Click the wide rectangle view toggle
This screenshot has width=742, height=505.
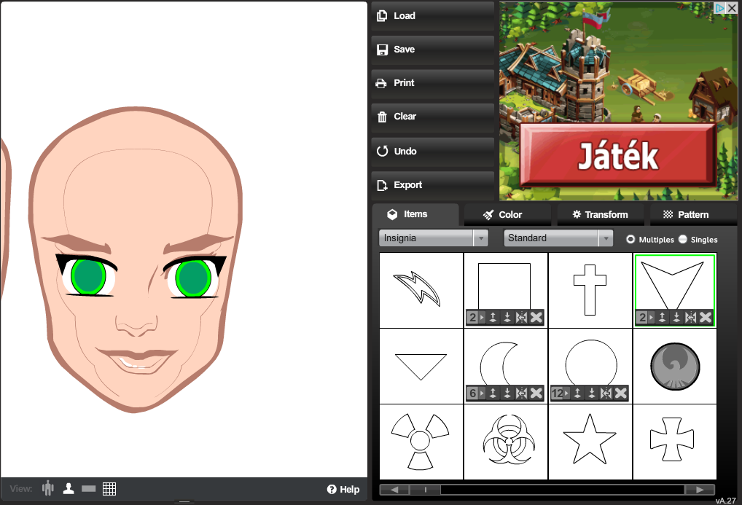(x=89, y=488)
